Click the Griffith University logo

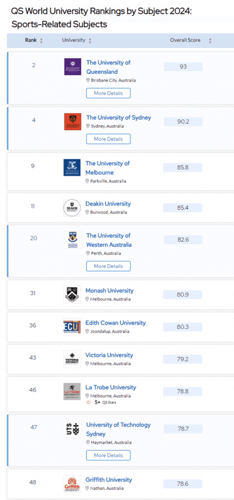(x=72, y=483)
